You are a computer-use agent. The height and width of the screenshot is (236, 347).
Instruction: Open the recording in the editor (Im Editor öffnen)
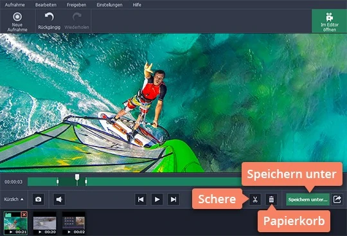[329, 21]
